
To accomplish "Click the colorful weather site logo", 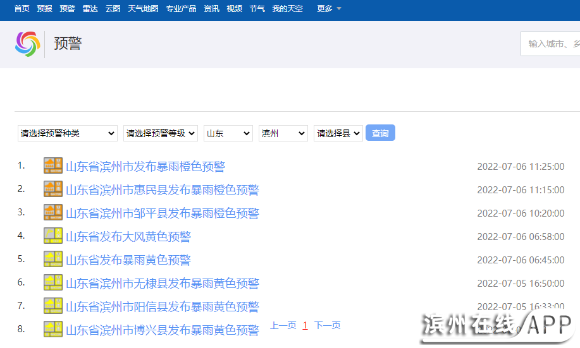I will [27, 44].
